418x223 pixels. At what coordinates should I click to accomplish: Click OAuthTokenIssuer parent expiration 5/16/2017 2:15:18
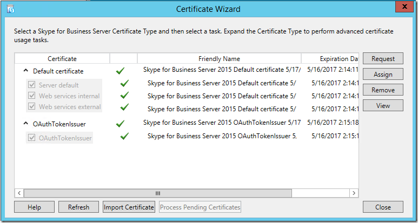[x=333, y=123]
